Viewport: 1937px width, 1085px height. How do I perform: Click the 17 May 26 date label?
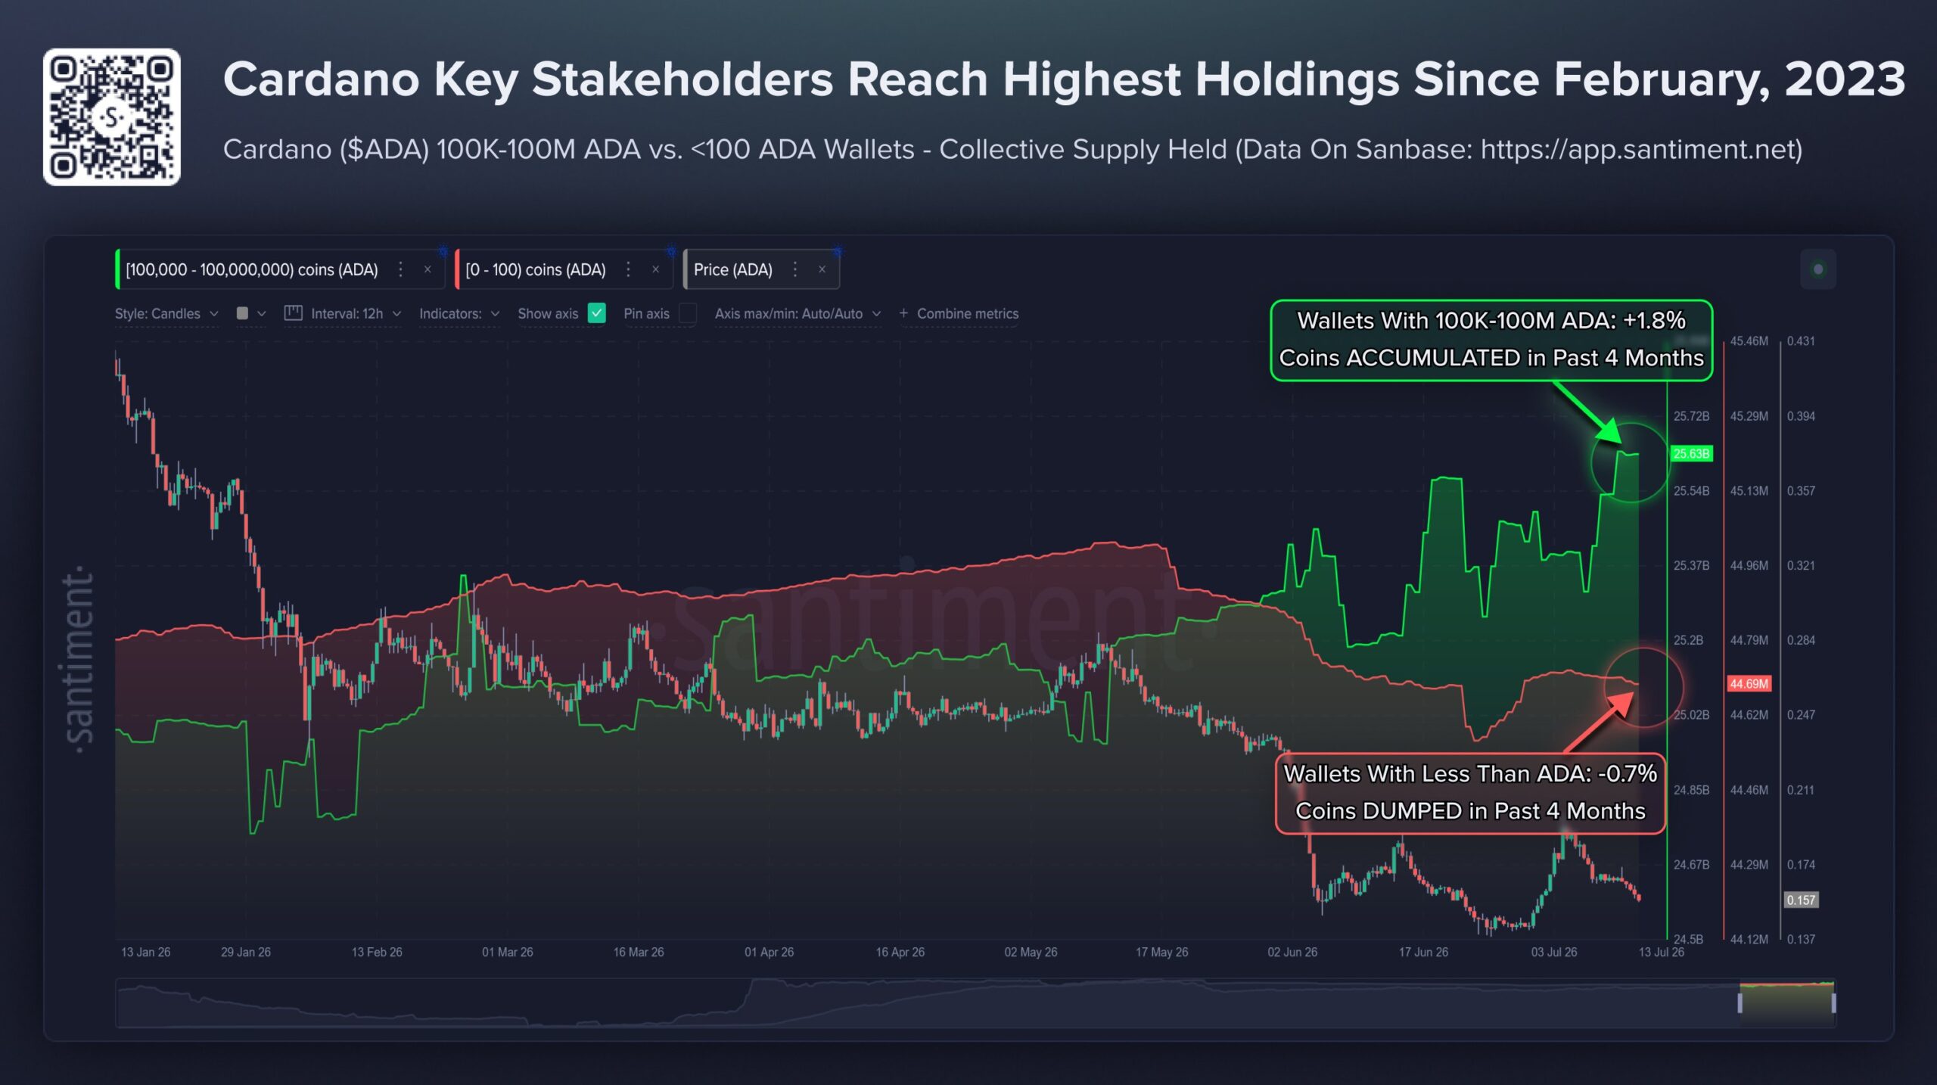pyautogui.click(x=1161, y=953)
